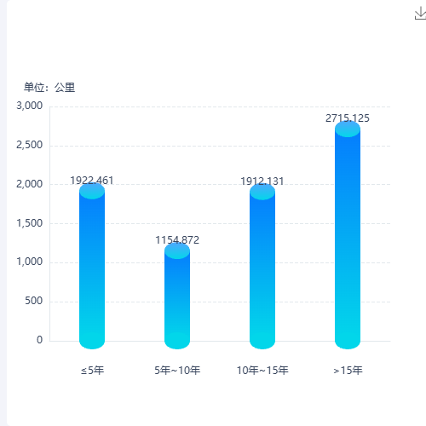The image size is (426, 426).
Task: Click the 3,000 y-axis tick label
Action: point(29,106)
